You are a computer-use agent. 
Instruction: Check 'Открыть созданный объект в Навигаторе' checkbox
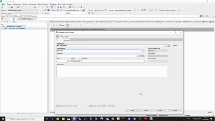click(90, 106)
